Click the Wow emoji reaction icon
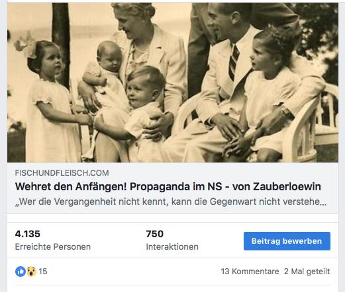Image resolution: width=345 pixels, height=292 pixels. [x=32, y=272]
